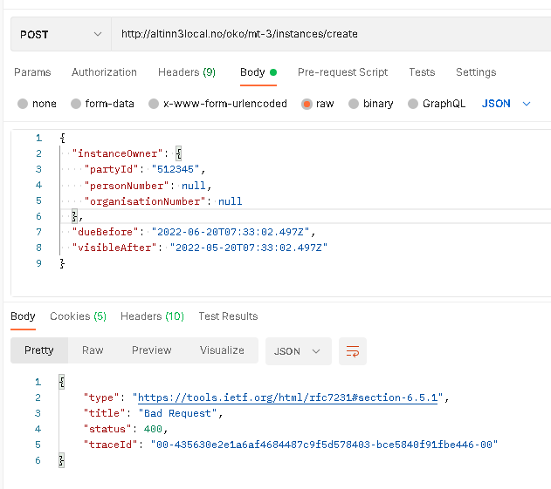Click the "instanceOwner" key on line 2
The width and height of the screenshot is (551, 489).
click(x=117, y=153)
